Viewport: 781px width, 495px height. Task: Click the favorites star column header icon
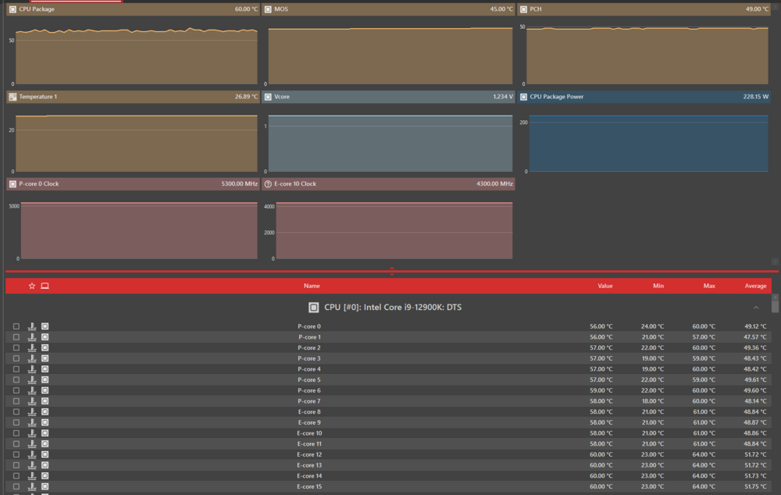click(32, 286)
